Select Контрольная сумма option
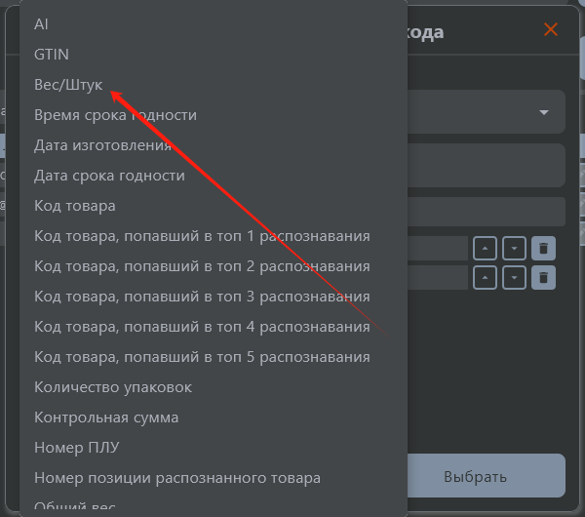The width and height of the screenshot is (585, 517). pos(106,418)
